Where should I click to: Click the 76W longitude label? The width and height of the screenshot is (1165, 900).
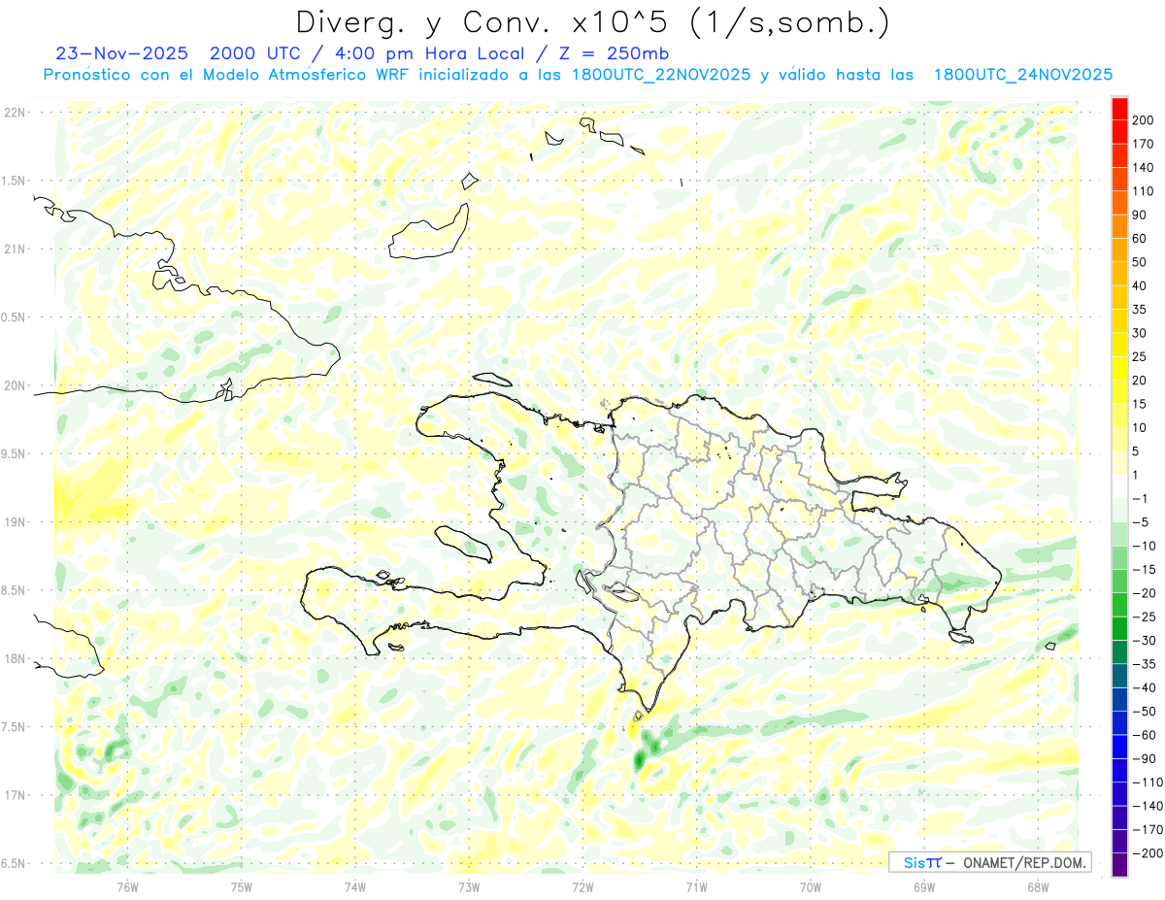[127, 886]
